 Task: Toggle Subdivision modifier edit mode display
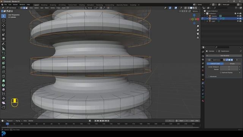pos(227,60)
